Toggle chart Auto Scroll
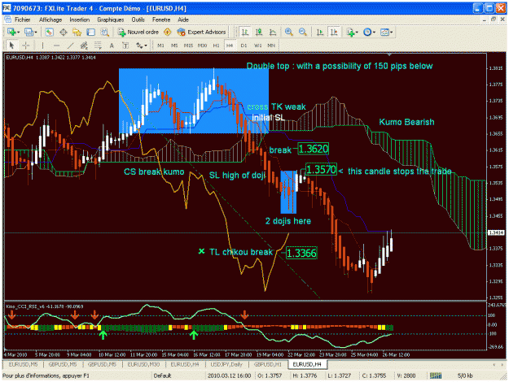509x382 pixels. [320, 32]
